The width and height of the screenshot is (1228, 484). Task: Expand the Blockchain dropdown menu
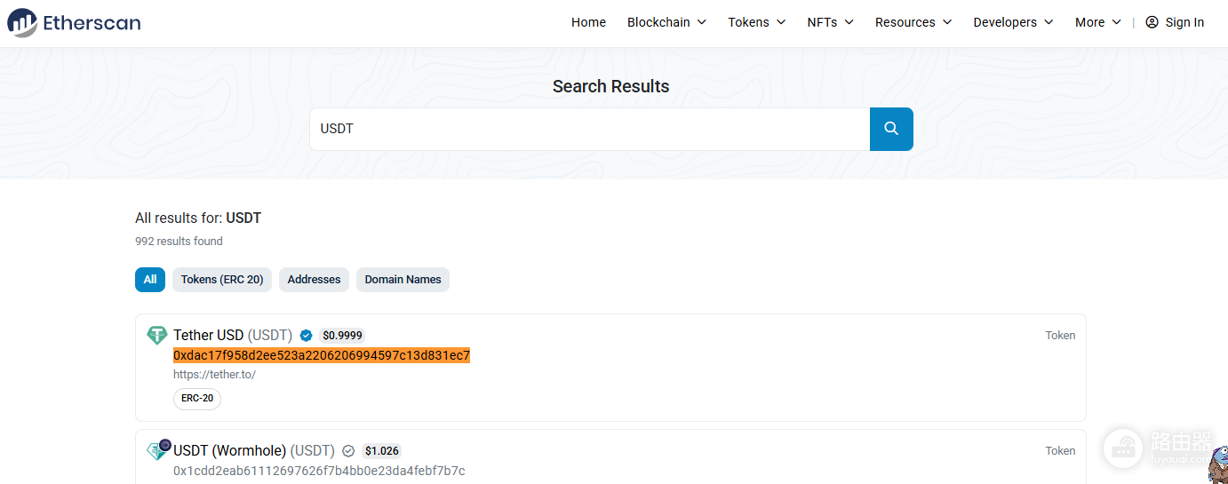pos(666,22)
